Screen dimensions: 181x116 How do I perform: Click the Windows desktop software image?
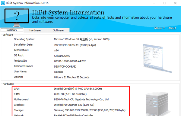[x=157, y=58]
